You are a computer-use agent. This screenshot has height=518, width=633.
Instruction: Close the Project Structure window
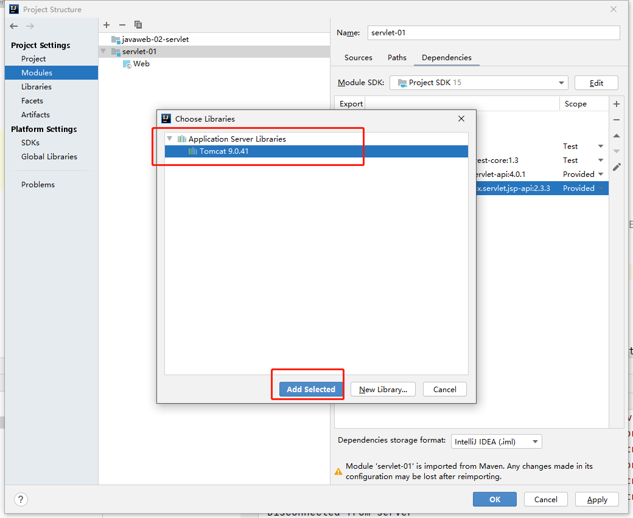coord(614,9)
